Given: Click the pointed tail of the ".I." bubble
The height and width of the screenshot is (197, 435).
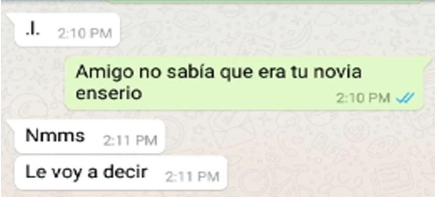Looking at the screenshot, I should pos(10,17).
